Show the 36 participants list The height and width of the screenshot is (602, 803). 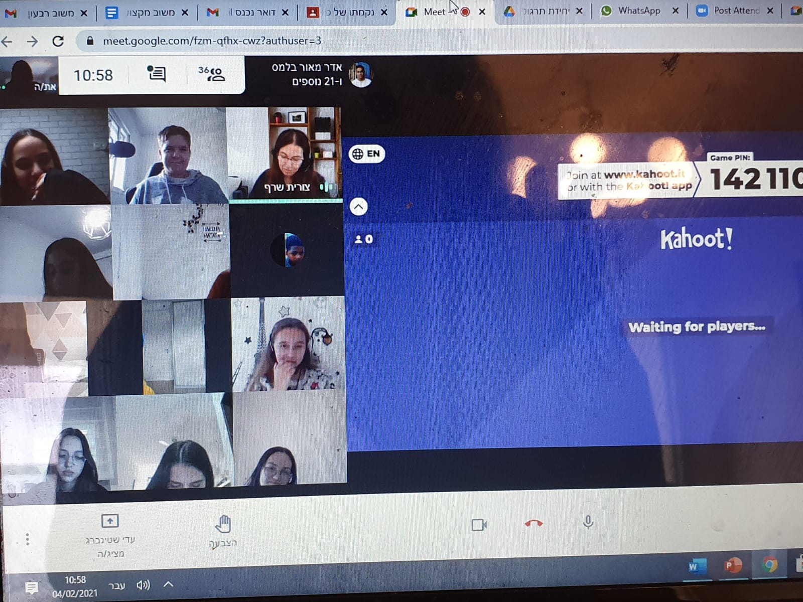(211, 74)
